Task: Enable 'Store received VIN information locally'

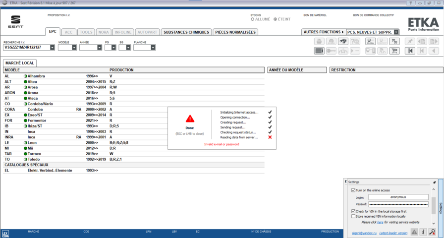Action: (353, 216)
